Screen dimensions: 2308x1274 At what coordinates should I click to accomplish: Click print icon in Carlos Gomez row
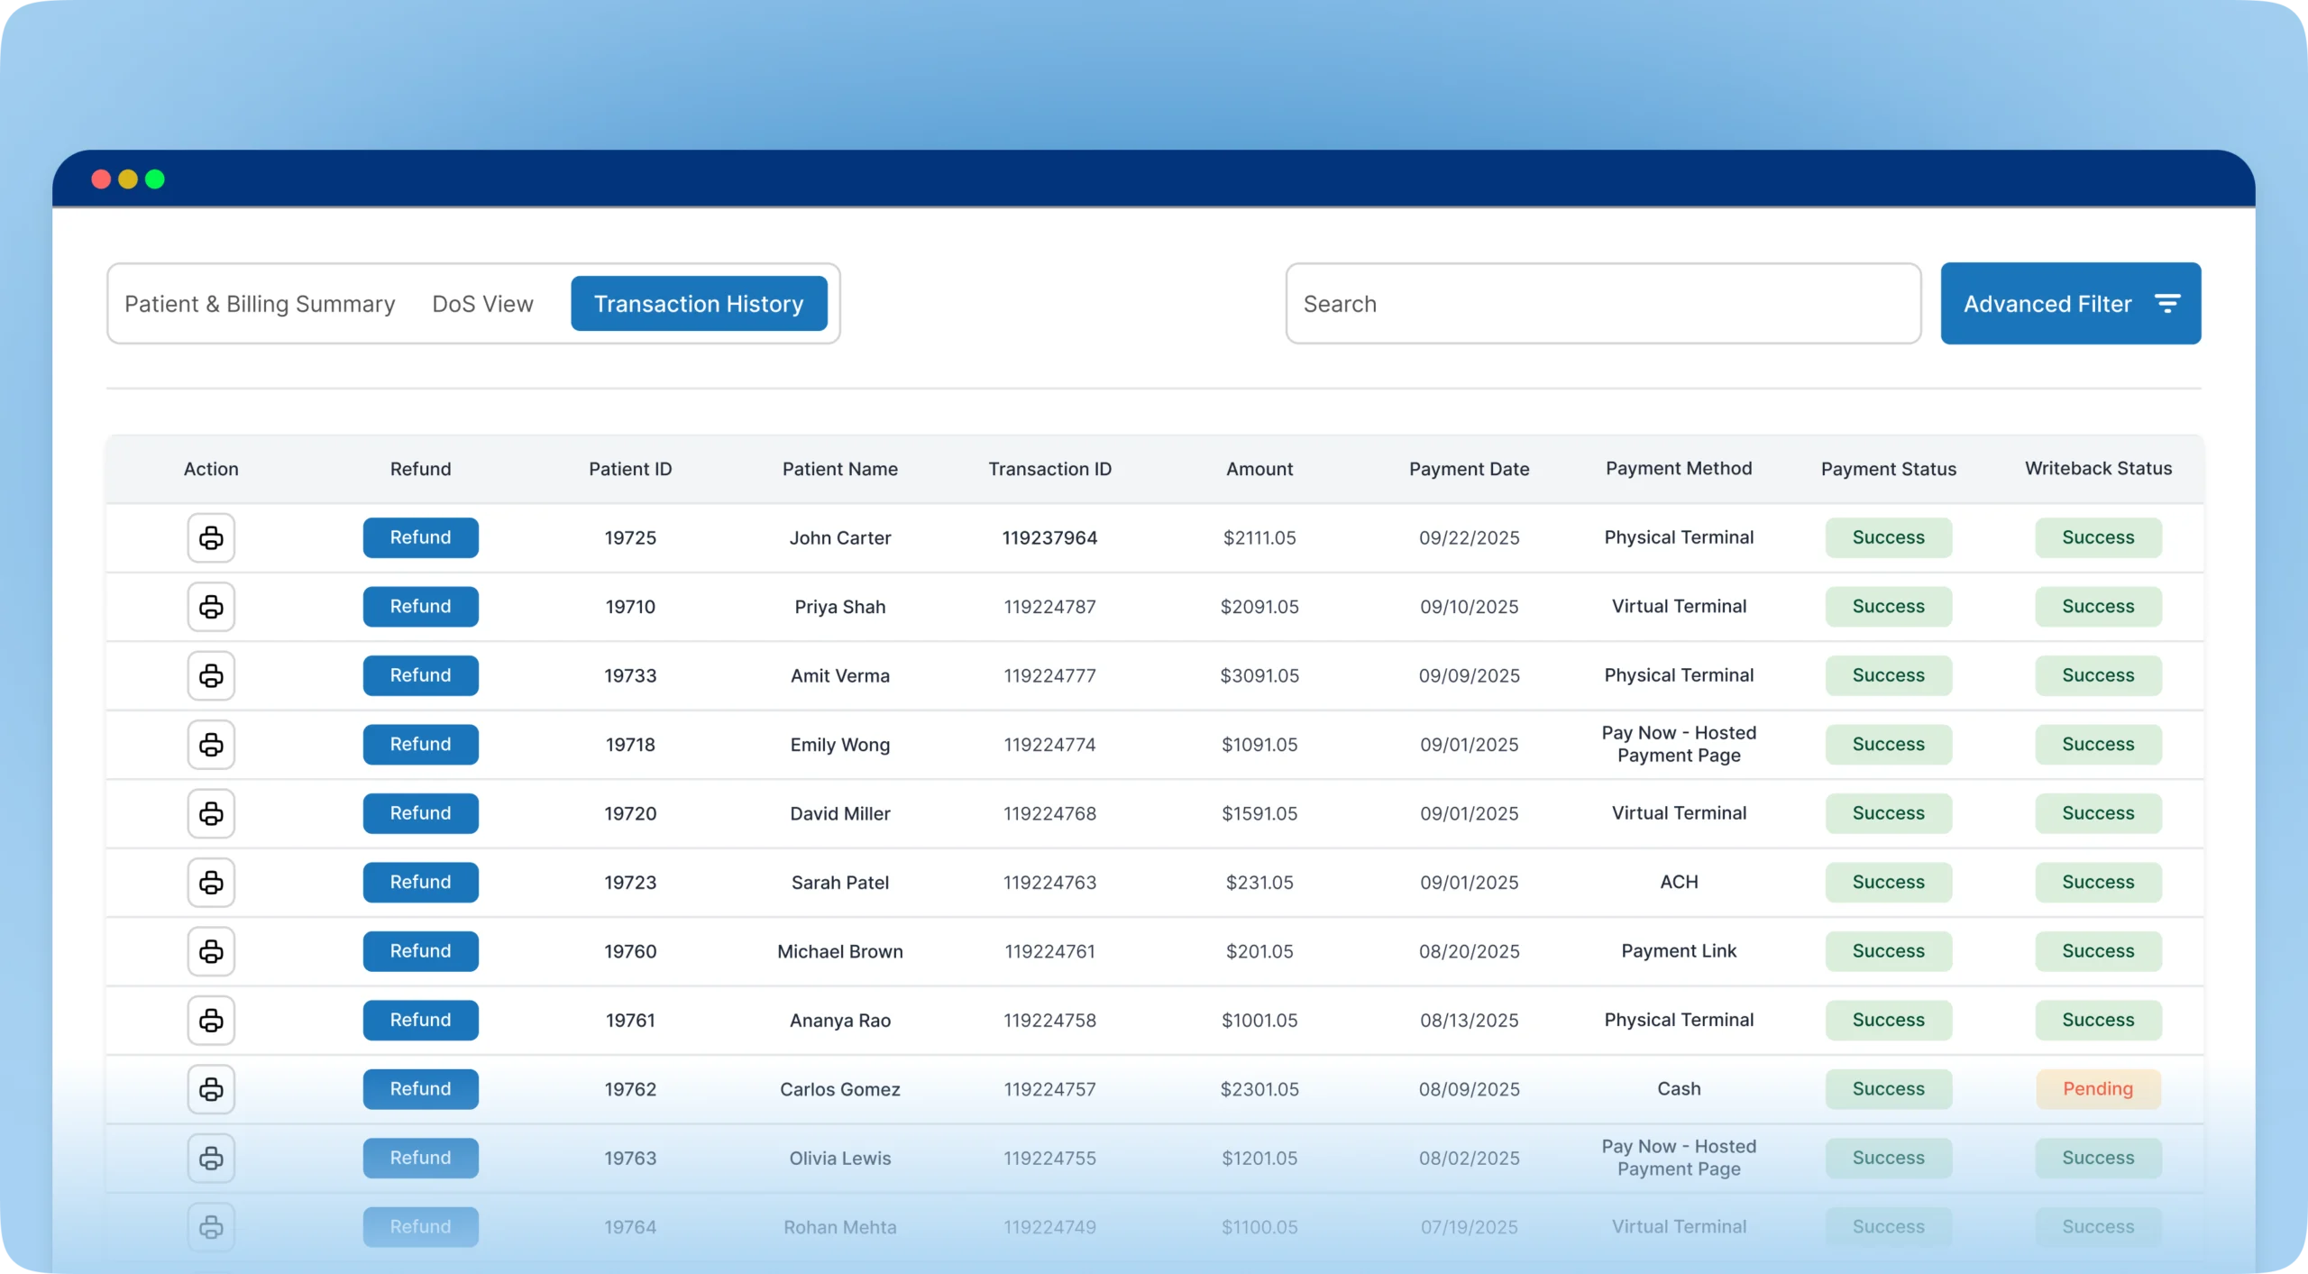click(211, 1089)
